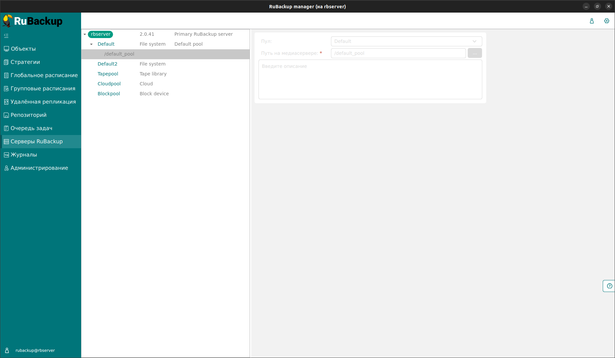The height and width of the screenshot is (358, 615).
Task: Collapse the Default pool tree arrow
Action: click(91, 44)
